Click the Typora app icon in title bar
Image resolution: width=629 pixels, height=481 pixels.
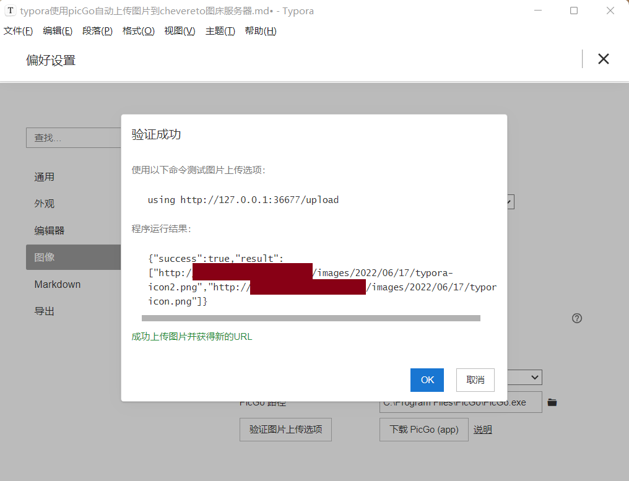[10, 11]
